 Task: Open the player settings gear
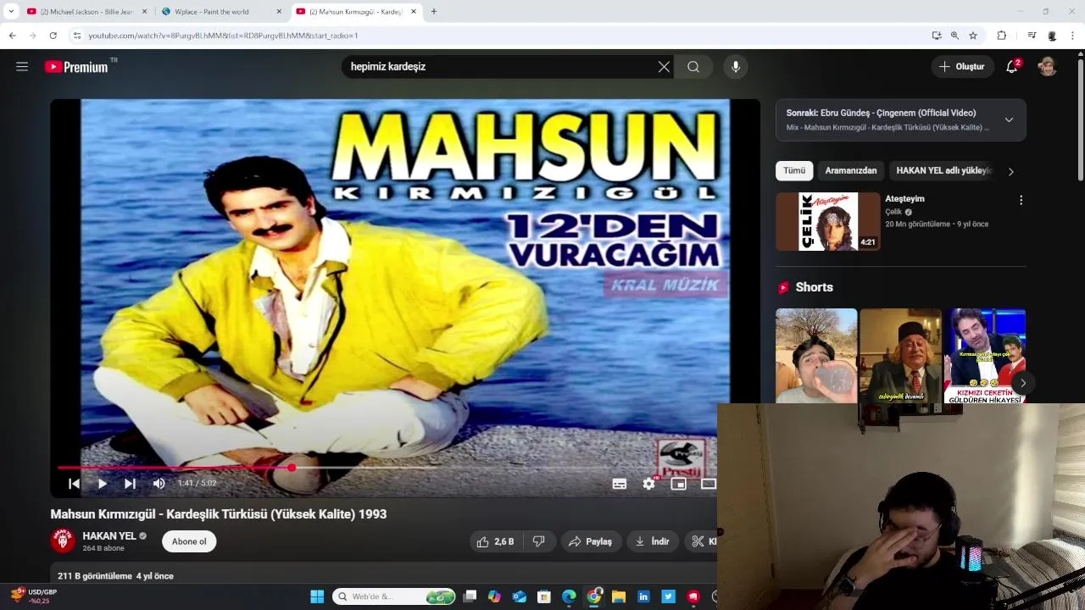(649, 484)
